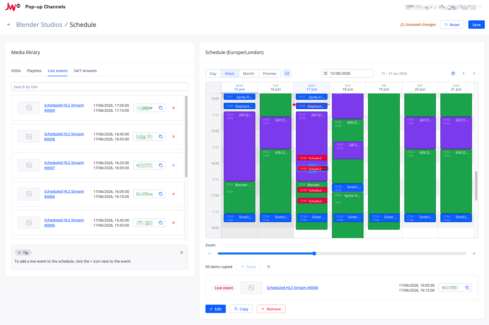Viewport: 489px width, 325px height.
Task: Select the 15:45 Scheduled event on Wednesday
Action: [312, 158]
